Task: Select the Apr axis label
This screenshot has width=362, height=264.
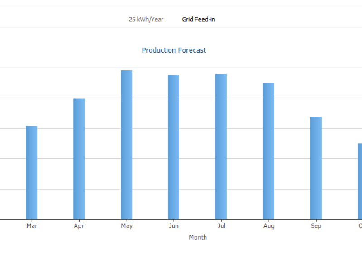Action: point(79,226)
